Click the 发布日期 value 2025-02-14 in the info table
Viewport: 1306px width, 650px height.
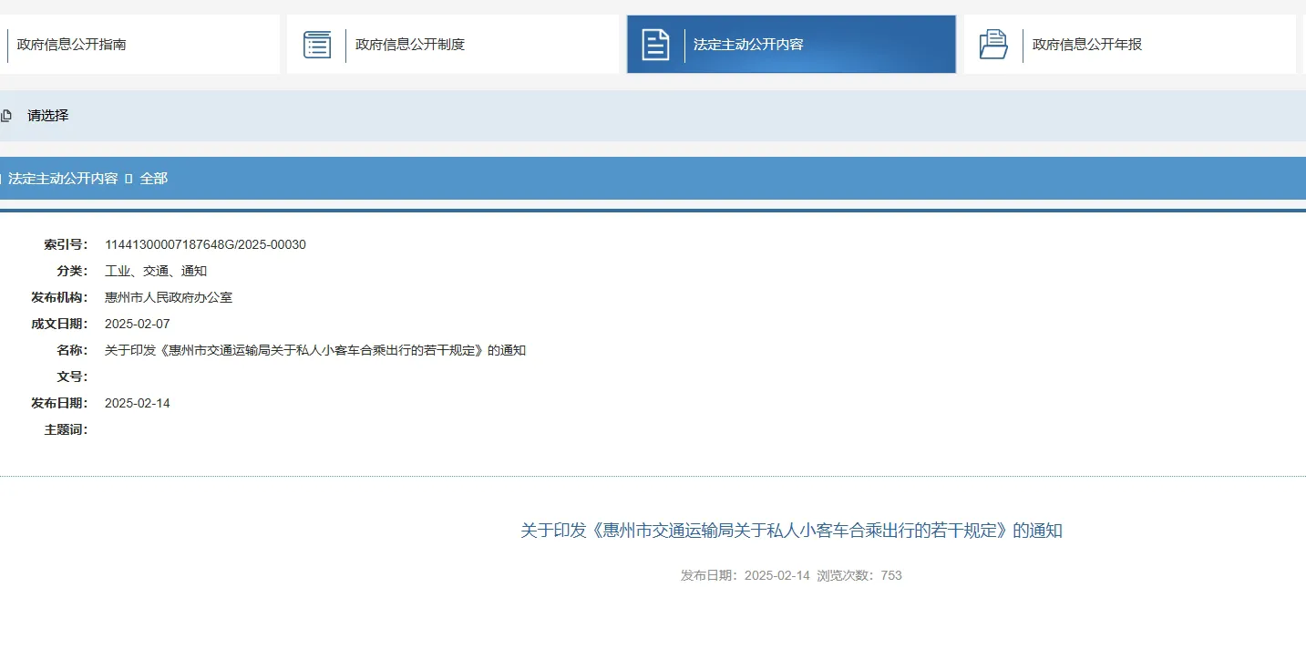click(x=138, y=403)
